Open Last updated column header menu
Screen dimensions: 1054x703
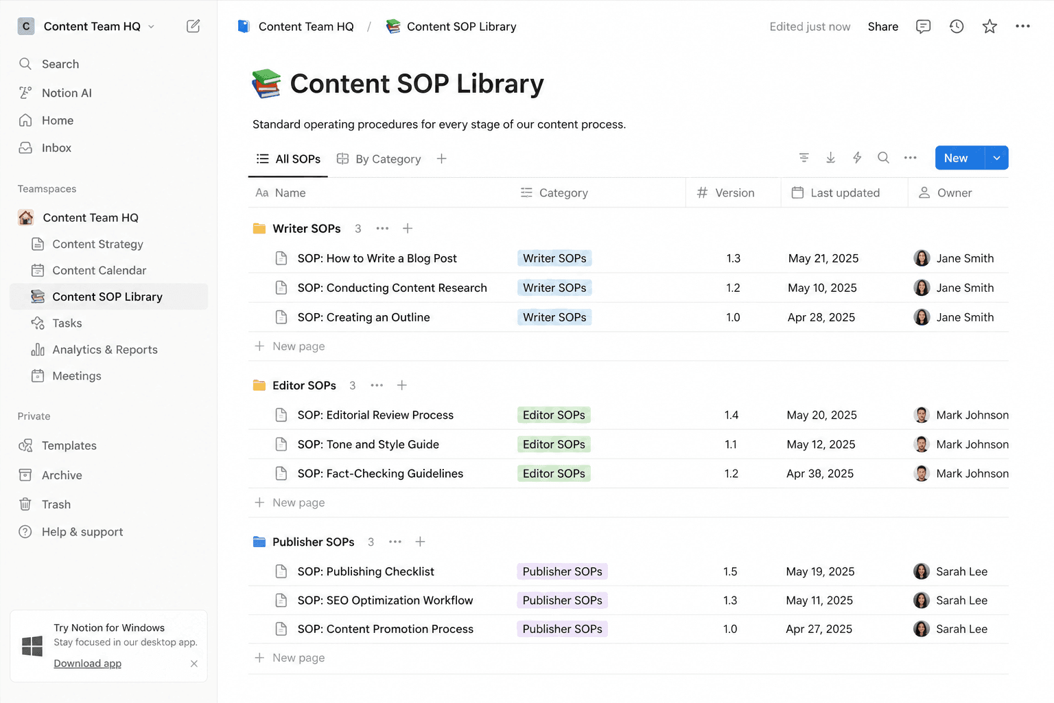pos(836,193)
